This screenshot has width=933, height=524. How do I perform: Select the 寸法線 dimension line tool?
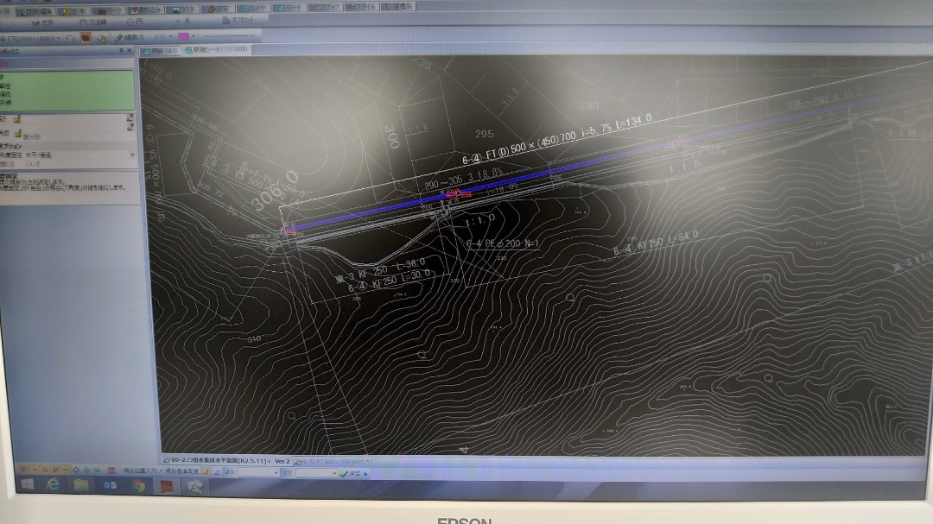tap(93, 22)
